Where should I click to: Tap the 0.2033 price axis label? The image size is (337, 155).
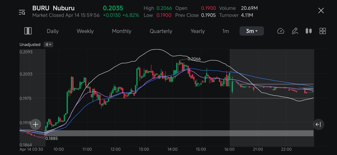coord(26,74)
